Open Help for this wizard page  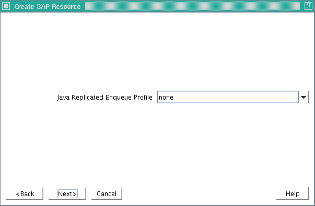click(293, 193)
